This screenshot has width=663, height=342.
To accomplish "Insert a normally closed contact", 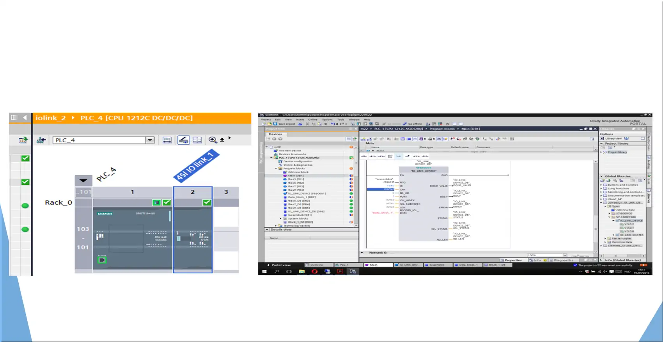I will 373,156.
